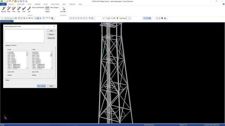Open the WINDOW ribbon tab
Screen dimensions: 225x126
coord(72,4)
